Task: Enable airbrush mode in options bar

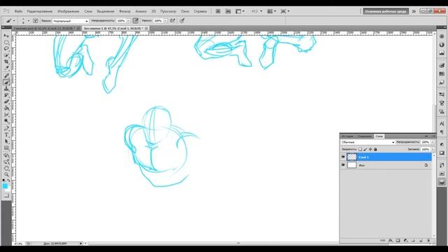Action: tap(173, 20)
